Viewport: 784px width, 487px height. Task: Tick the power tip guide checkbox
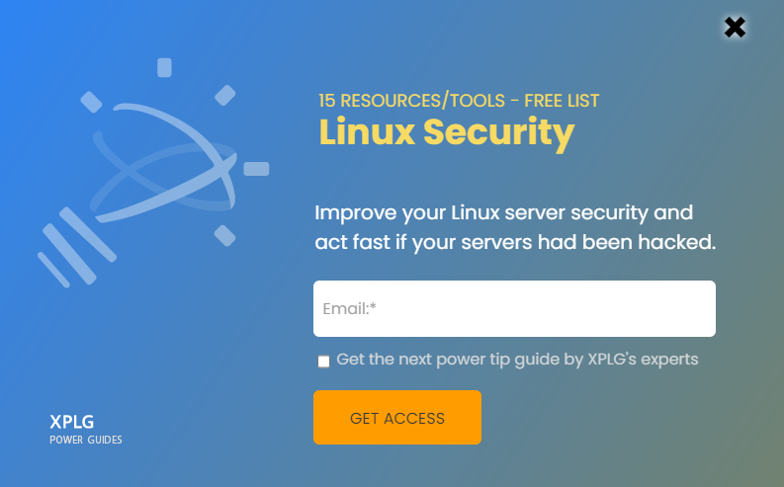point(323,362)
